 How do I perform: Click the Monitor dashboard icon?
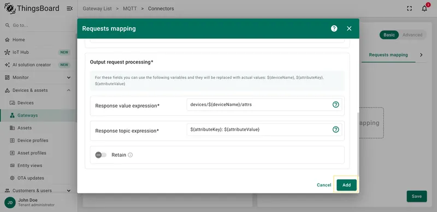tap(8, 78)
